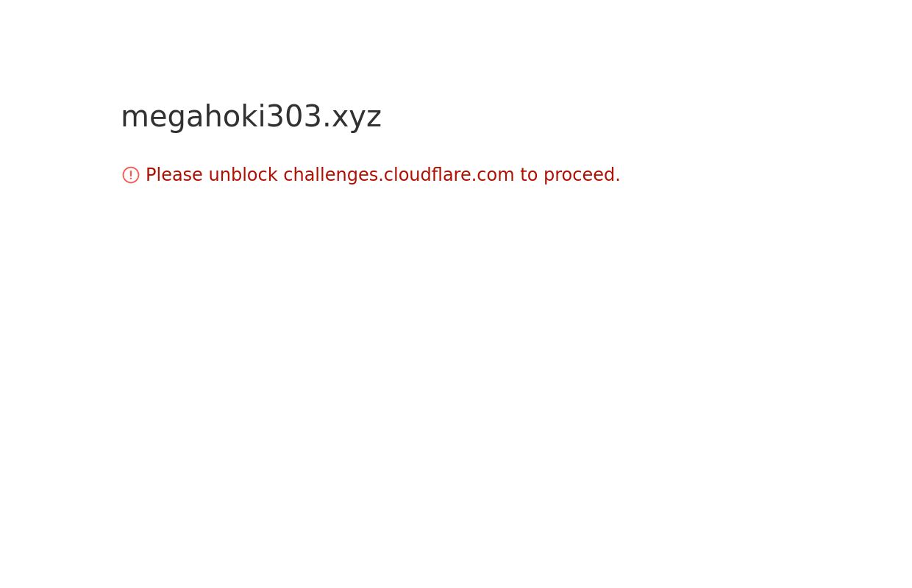This screenshot has width=912, height=588.
Task: Click "proceed." at the message end
Action: (582, 175)
